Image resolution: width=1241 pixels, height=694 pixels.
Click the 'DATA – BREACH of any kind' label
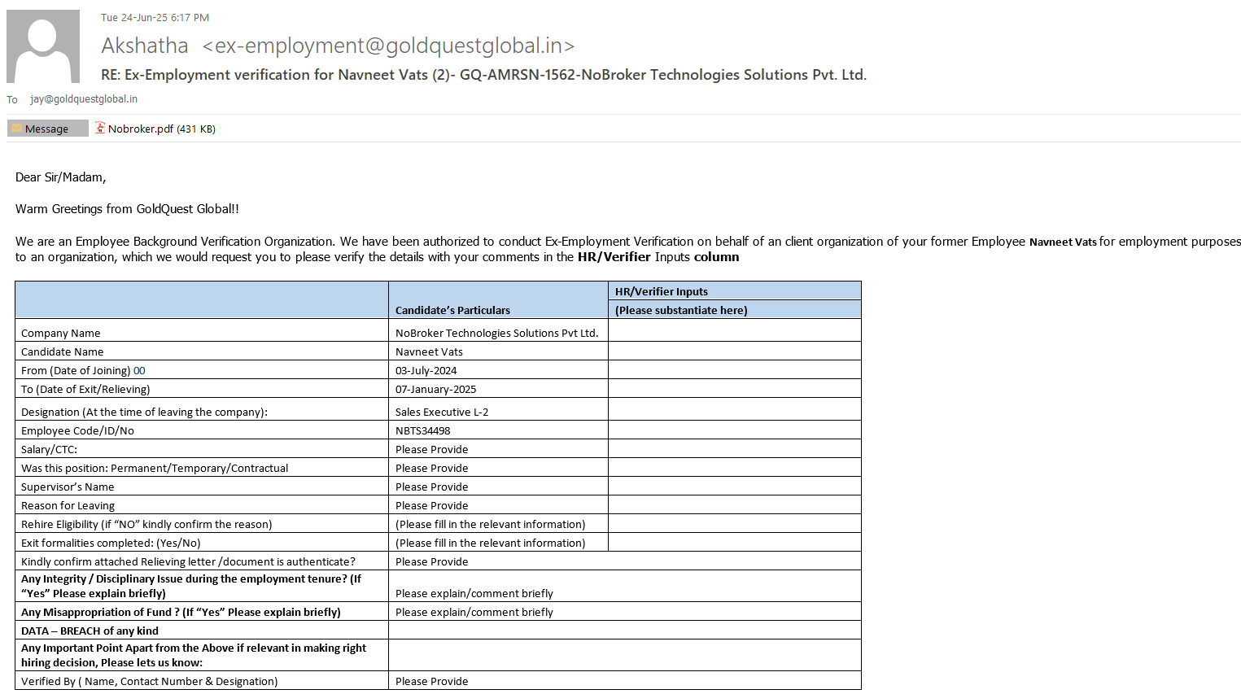click(x=90, y=631)
